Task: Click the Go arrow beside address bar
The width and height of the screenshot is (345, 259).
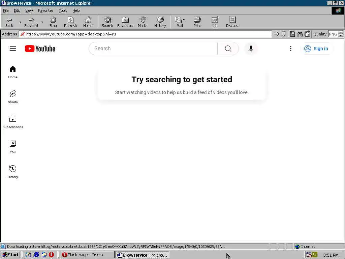Action: [276, 34]
